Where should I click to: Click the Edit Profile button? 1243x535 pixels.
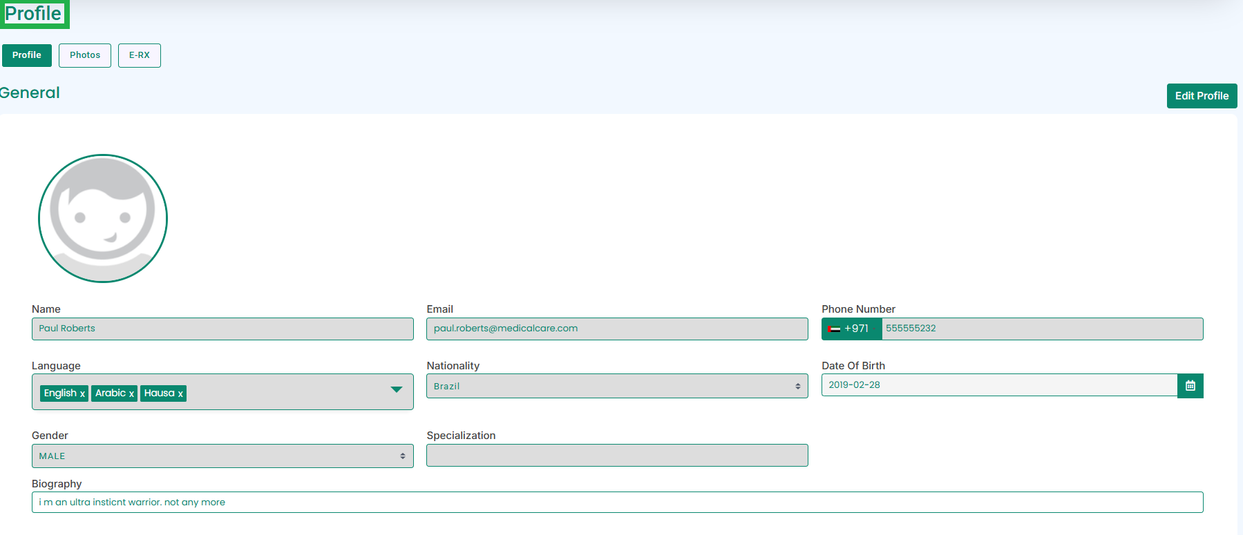point(1202,96)
